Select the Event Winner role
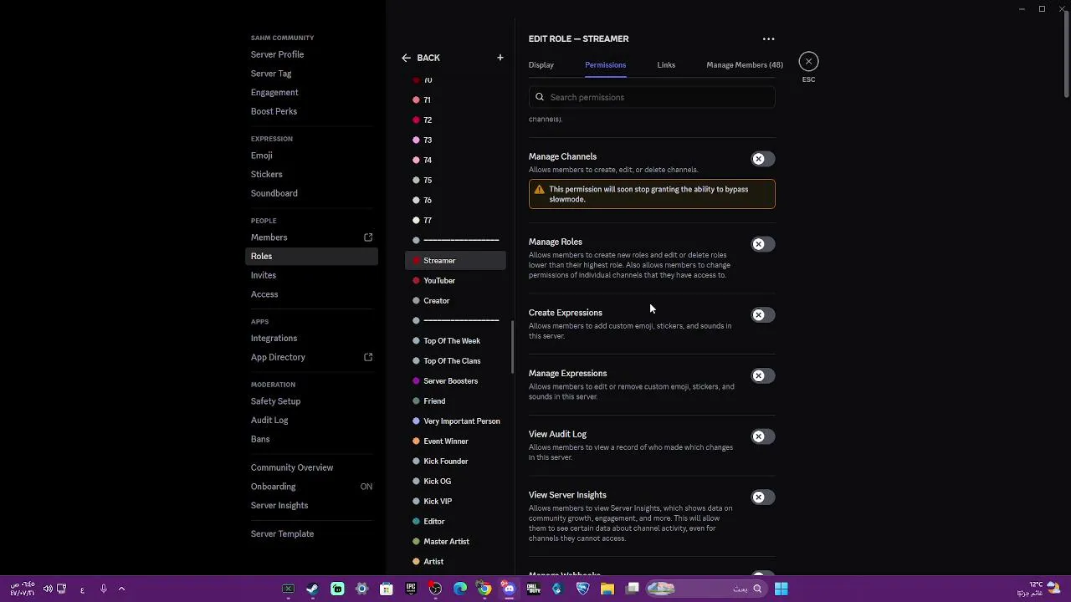The width and height of the screenshot is (1071, 602). [455, 441]
